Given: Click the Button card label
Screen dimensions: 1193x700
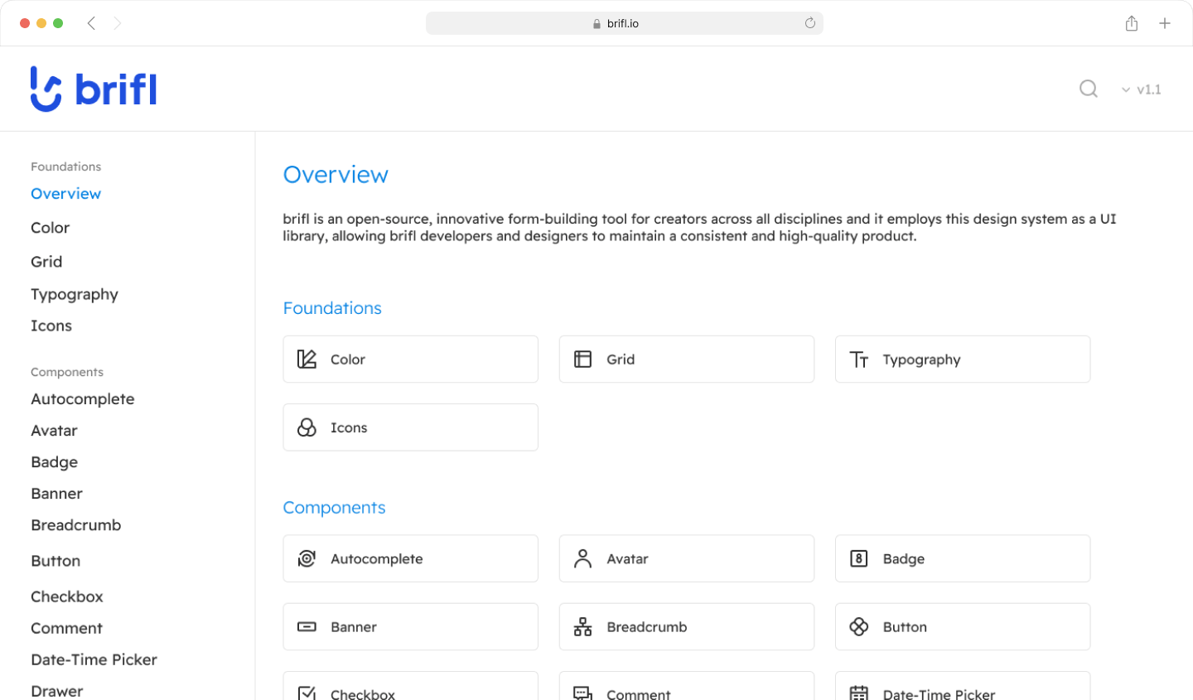Looking at the screenshot, I should tap(905, 627).
